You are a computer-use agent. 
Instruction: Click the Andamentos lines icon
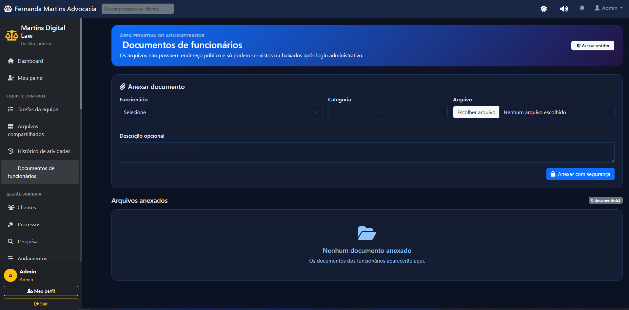10,258
